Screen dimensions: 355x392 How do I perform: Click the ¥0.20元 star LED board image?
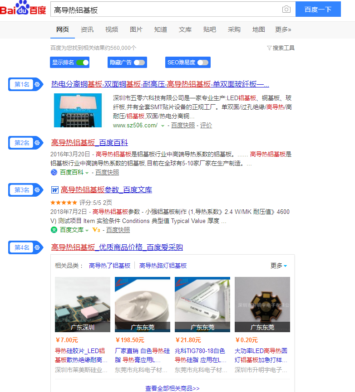[262, 305]
